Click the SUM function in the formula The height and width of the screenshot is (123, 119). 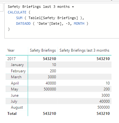click(x=19, y=18)
